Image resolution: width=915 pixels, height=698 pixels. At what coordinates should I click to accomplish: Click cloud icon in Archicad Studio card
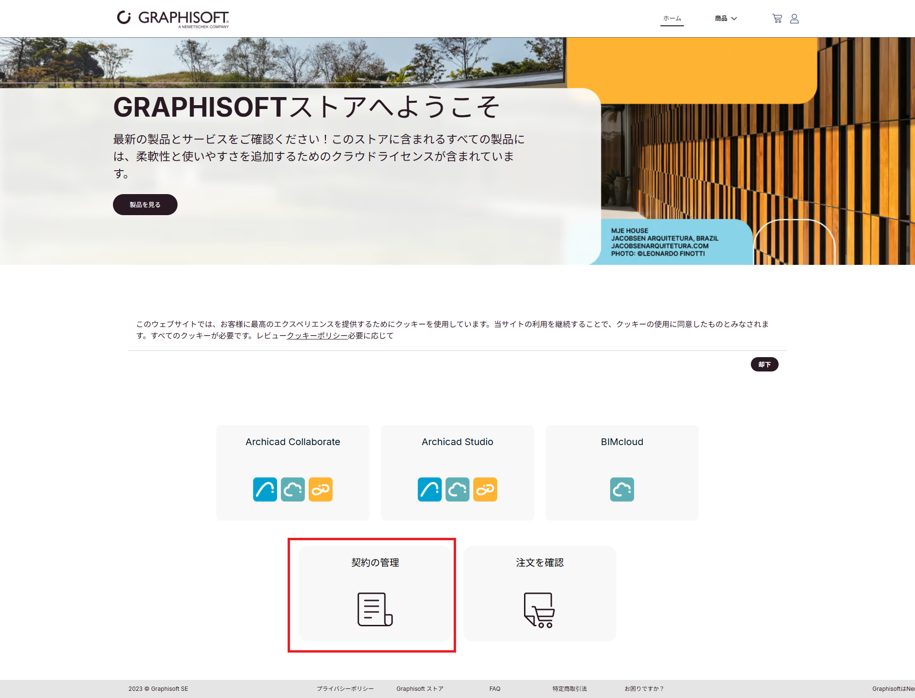point(457,490)
